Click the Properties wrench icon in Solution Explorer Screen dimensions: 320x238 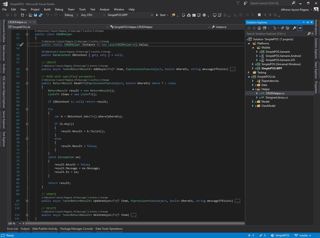(294, 28)
